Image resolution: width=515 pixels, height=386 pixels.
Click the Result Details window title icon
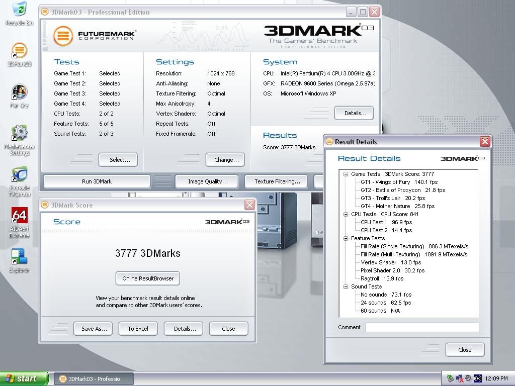[329, 141]
